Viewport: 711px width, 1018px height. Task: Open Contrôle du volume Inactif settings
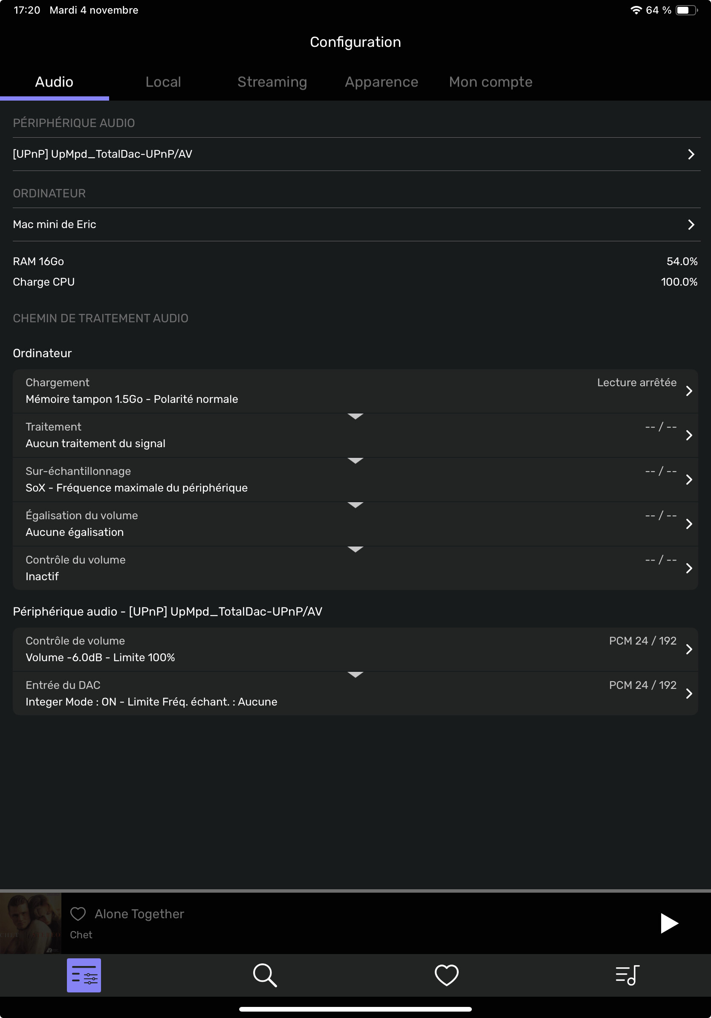[355, 568]
